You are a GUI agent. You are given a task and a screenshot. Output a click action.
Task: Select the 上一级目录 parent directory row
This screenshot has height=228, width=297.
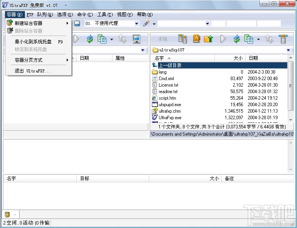pos(219,65)
